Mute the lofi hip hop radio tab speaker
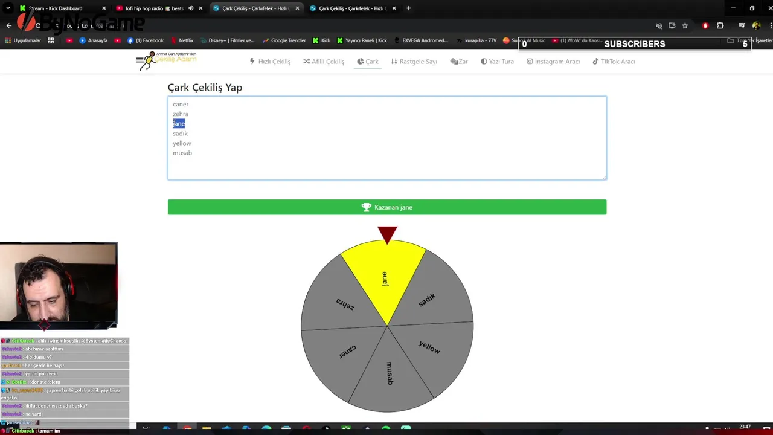 click(x=191, y=8)
